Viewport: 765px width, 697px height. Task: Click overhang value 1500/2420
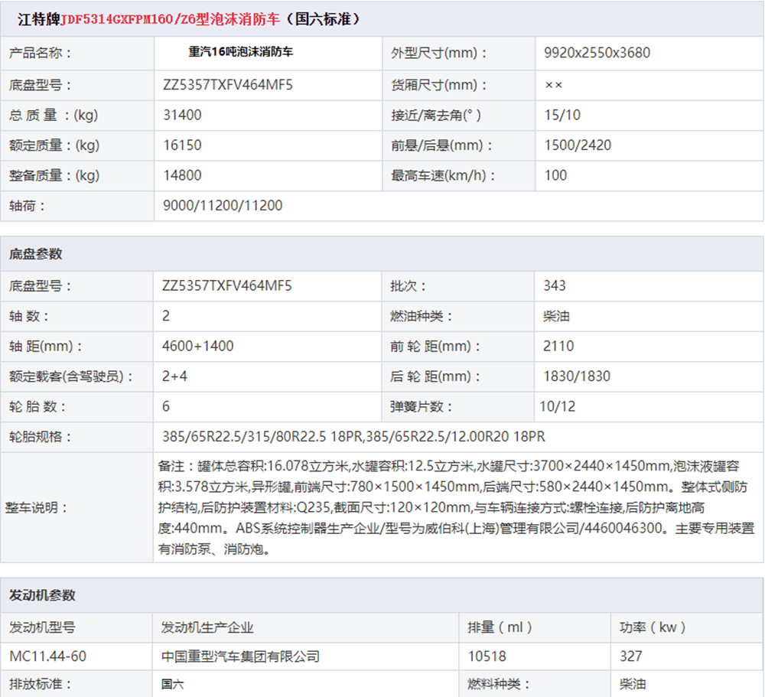[578, 145]
